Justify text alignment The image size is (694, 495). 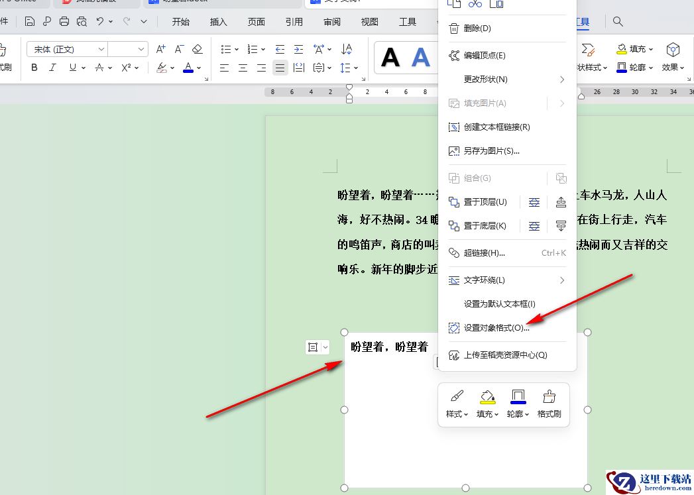[280, 68]
